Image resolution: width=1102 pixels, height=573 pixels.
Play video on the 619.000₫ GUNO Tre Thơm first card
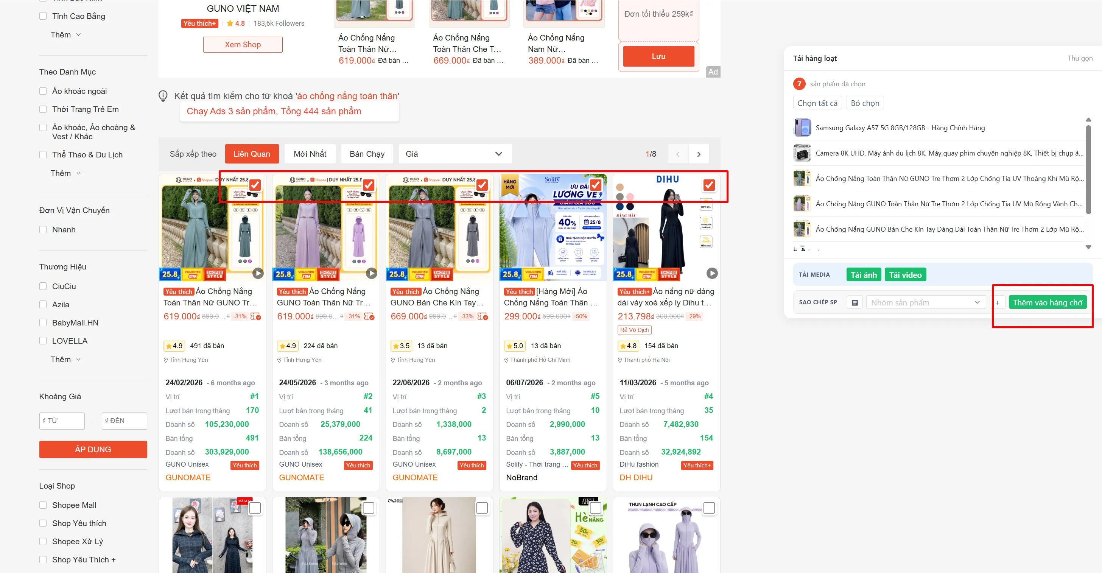[258, 273]
